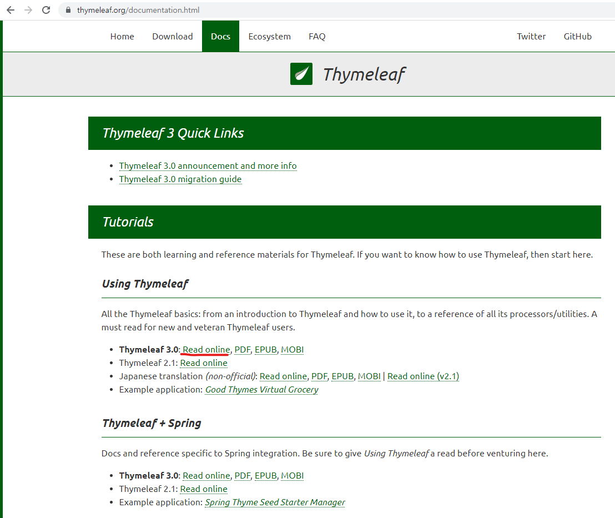
Task: Open Thymeleaf + Spring 3.0 MOBI link
Action: [x=292, y=476]
